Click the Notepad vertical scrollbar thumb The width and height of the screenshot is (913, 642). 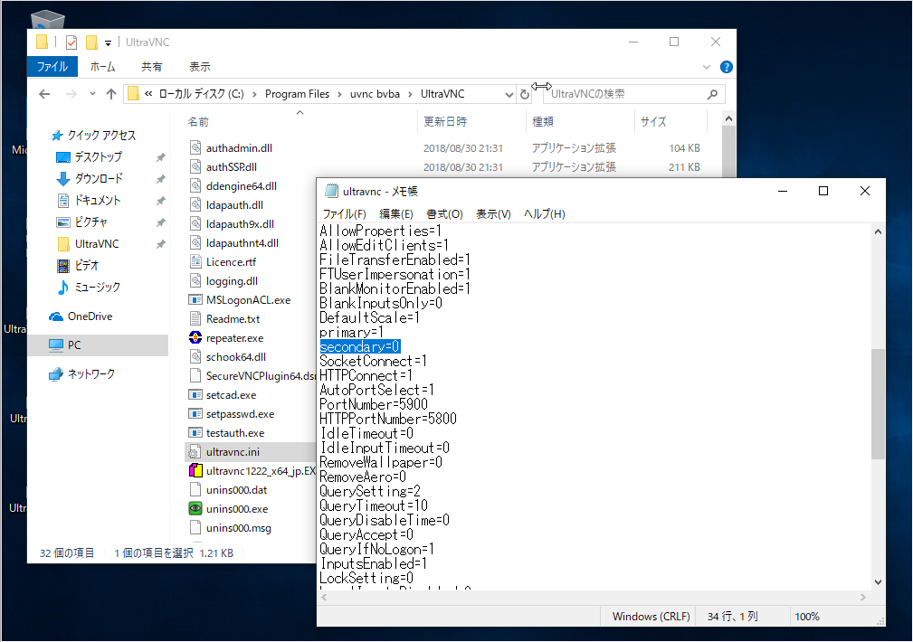click(x=878, y=402)
